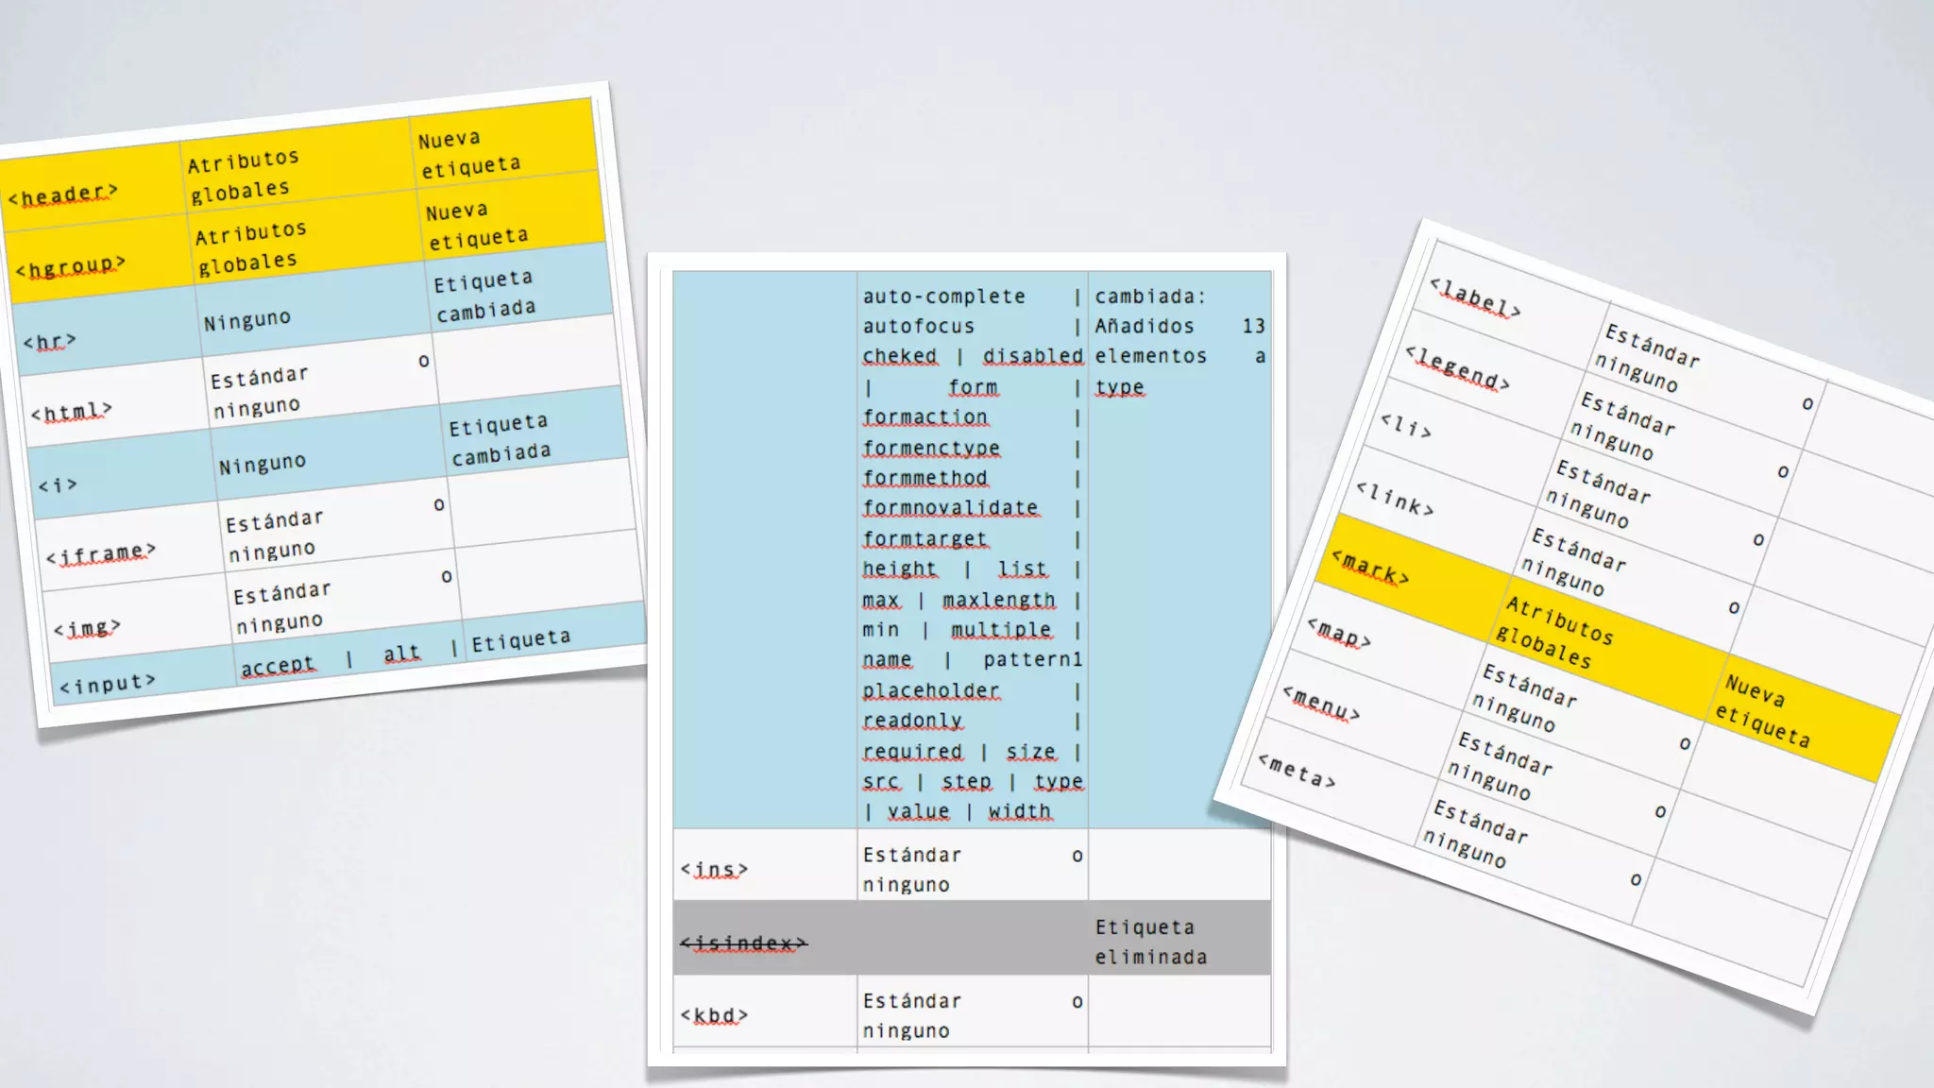
Task: Click 'Etiqueta eliminada' in gray row
Action: tap(1150, 942)
